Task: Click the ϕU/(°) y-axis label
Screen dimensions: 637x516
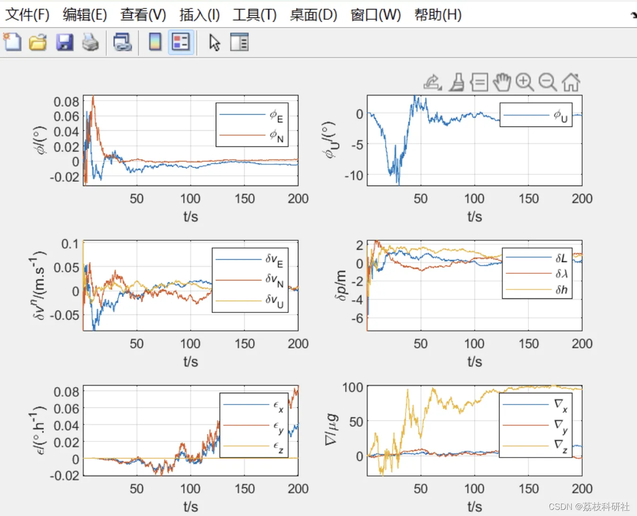Action: click(x=329, y=140)
